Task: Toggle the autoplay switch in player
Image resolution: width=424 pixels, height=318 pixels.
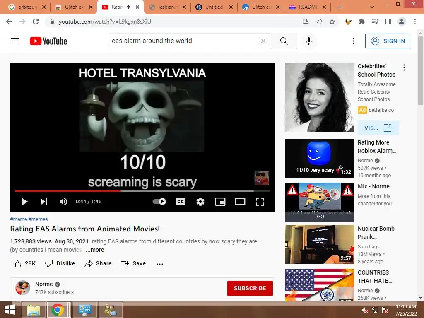Action: pos(159,202)
